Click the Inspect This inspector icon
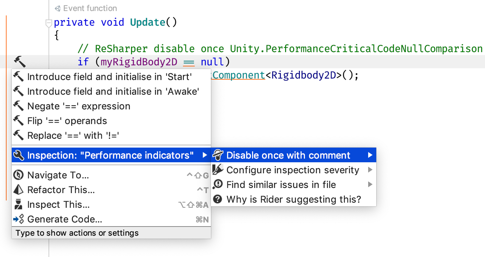Viewport: 485px width, 257px height. (x=18, y=204)
